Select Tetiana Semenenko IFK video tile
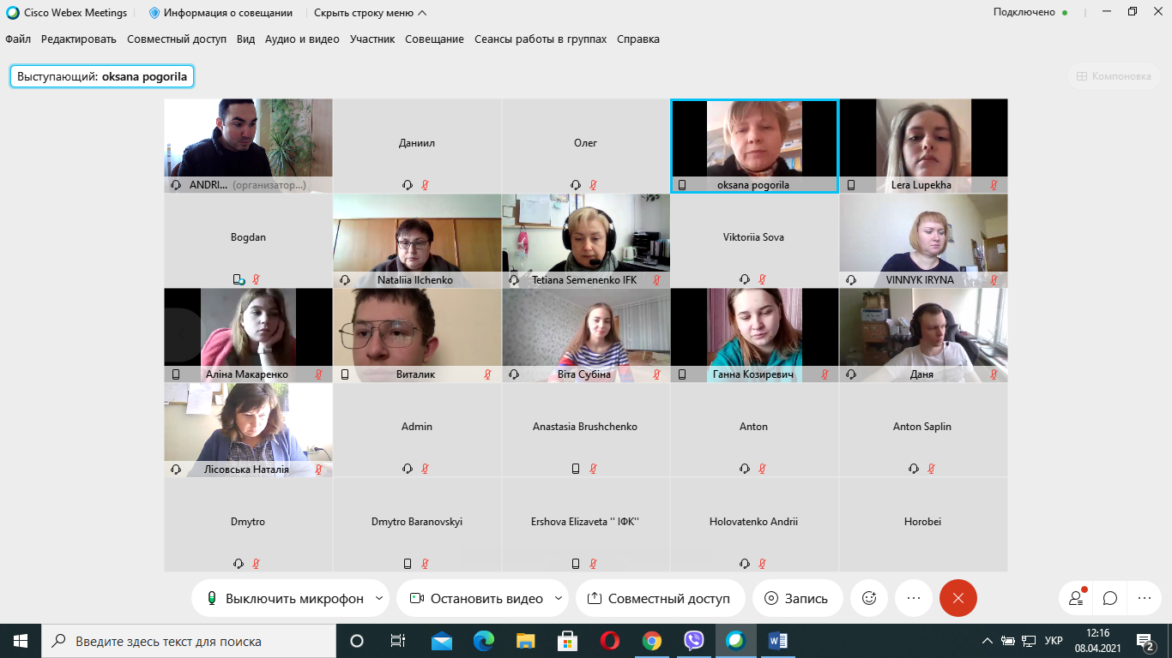This screenshot has height=658, width=1172. click(586, 240)
